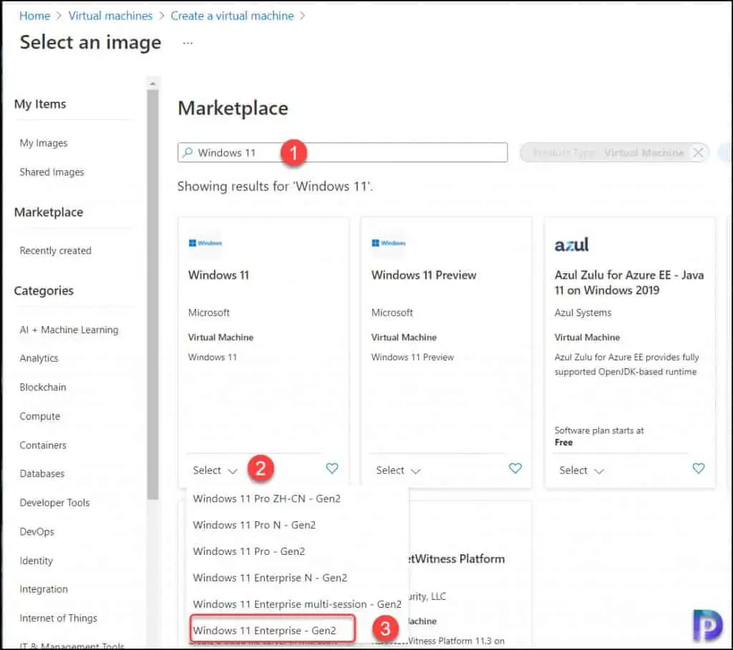Go to the Home breadcrumb
The width and height of the screenshot is (733, 650).
[x=34, y=16]
